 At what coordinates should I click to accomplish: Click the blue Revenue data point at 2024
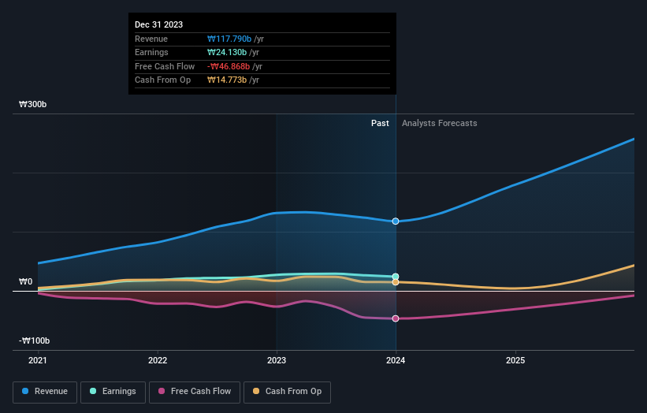tap(396, 221)
